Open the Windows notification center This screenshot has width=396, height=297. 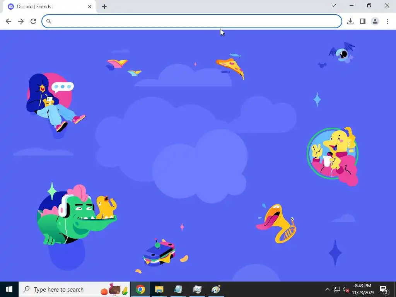384,289
